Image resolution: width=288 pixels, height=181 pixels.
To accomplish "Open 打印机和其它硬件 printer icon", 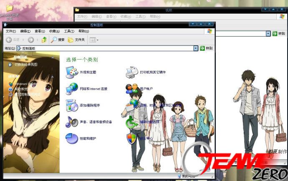I will (x=132, y=72).
